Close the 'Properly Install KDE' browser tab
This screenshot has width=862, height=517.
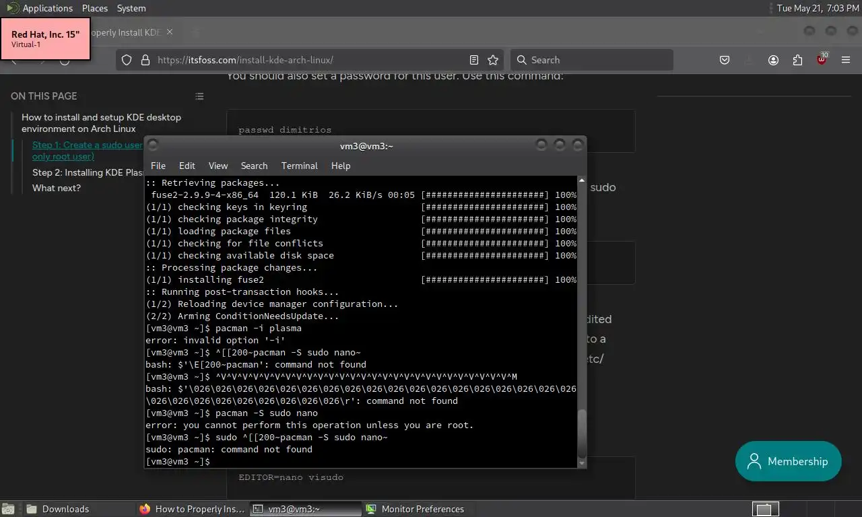click(x=170, y=32)
